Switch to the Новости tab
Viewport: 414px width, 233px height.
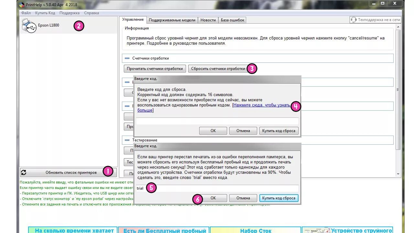(x=208, y=20)
